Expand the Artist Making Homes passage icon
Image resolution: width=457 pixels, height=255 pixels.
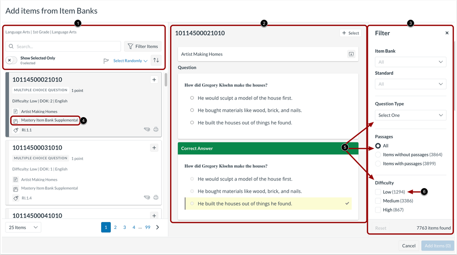pyautogui.click(x=351, y=54)
